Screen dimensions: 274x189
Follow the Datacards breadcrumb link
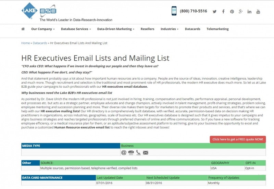[40, 43]
